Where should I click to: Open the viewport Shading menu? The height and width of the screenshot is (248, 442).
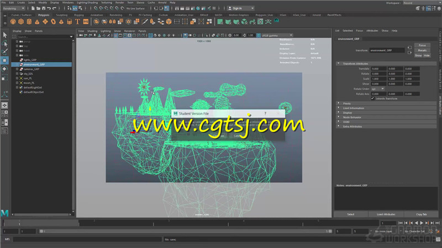92,31
